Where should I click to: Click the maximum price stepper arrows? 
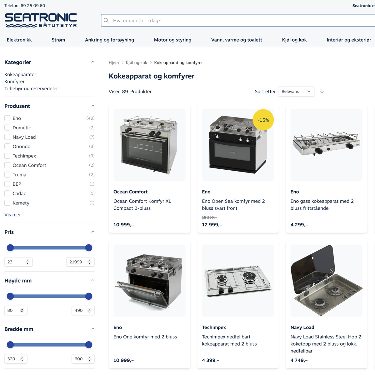coord(89,262)
